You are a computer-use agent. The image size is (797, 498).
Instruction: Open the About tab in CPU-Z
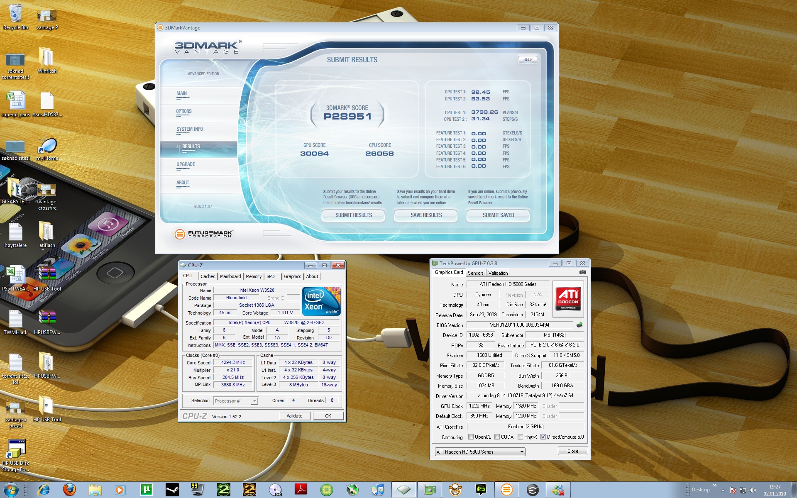coord(312,276)
